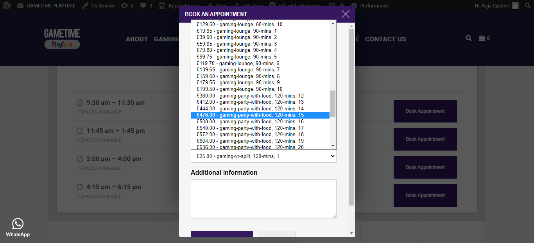Click the Additional Information text area
The image size is (534, 243).
263,199
